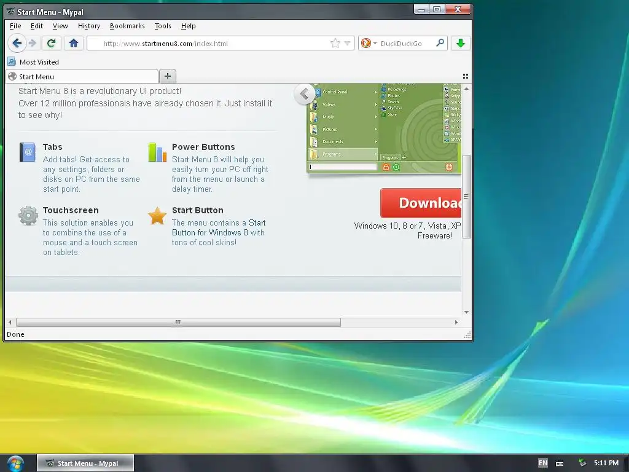Click the Power Buttons bar chart icon
This screenshot has height=472, width=629.
pos(157,152)
